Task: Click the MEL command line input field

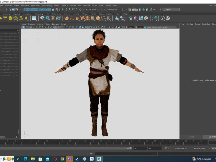Action: [126, 153]
